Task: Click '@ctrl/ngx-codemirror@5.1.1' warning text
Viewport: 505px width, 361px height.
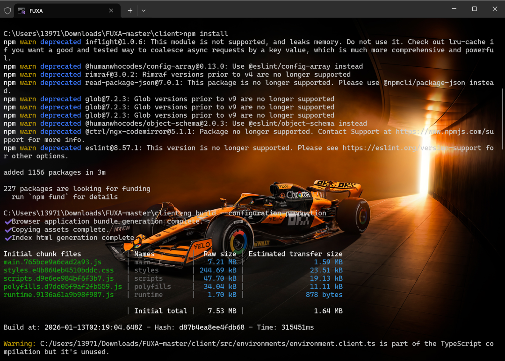Action: coord(140,132)
